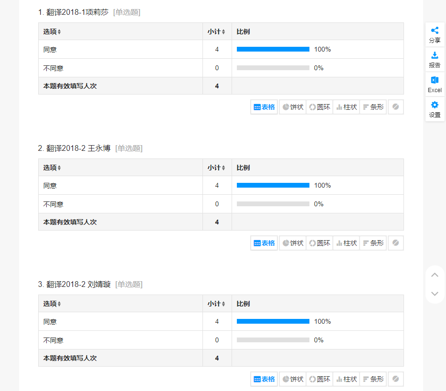Switch question 1 to pie chart view

pos(293,107)
